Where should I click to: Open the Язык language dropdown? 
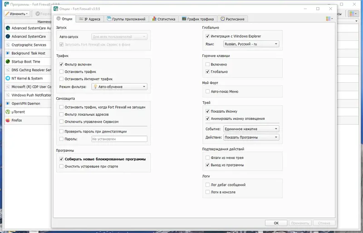pos(251,44)
